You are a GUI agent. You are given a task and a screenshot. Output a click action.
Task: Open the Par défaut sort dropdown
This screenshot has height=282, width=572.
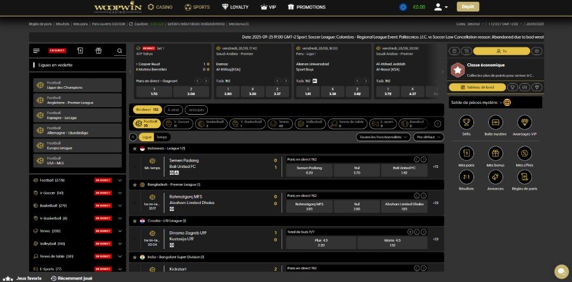tap(429, 137)
